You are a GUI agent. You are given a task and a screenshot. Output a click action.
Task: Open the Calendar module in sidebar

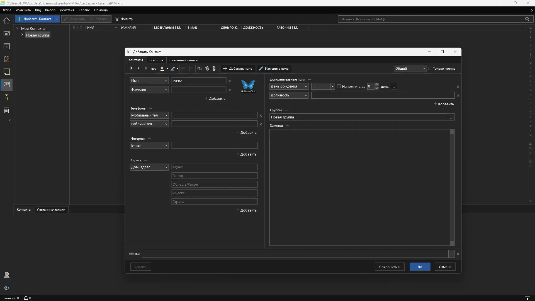pos(7,46)
